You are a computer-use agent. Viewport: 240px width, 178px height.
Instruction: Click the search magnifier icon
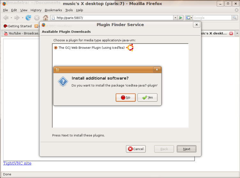(235, 18)
